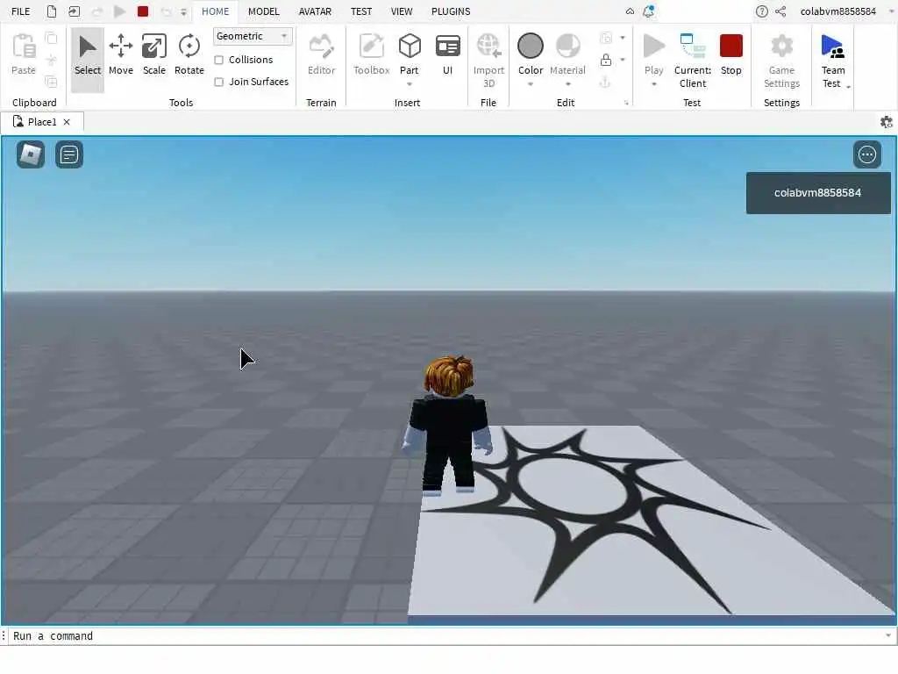Enable the Collisions checkbox
The image size is (898, 674).
218,60
